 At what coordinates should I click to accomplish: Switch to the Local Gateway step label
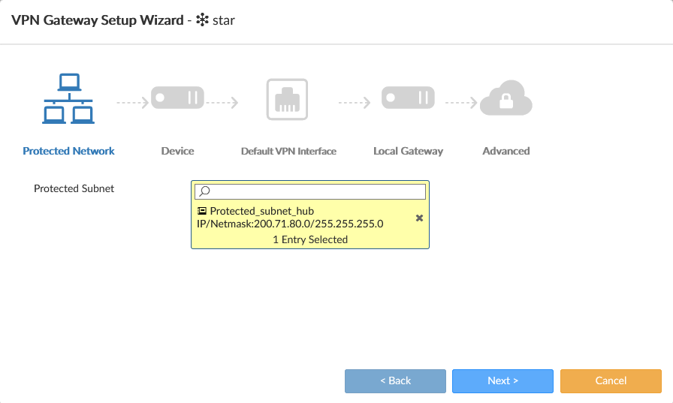pos(408,151)
